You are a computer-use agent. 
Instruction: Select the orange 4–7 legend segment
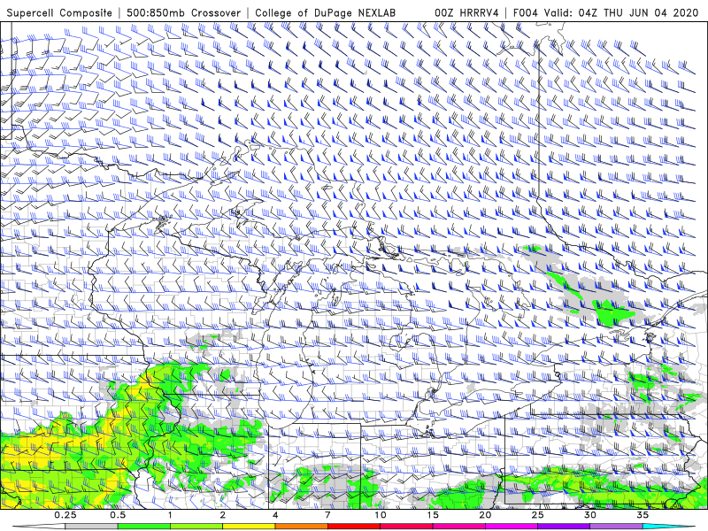click(x=301, y=527)
